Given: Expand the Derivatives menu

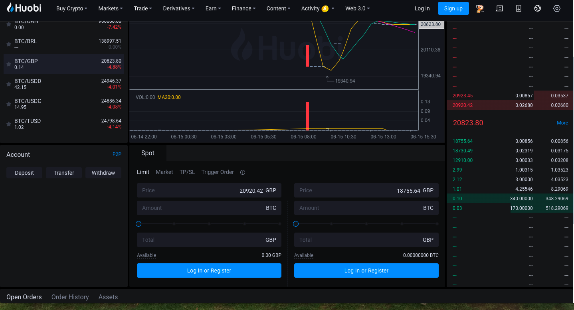Looking at the screenshot, I should point(179,8).
